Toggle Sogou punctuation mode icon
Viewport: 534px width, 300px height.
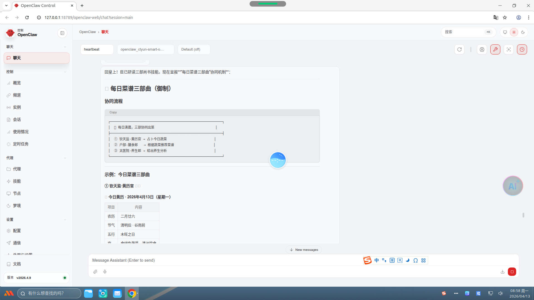(x=384, y=260)
